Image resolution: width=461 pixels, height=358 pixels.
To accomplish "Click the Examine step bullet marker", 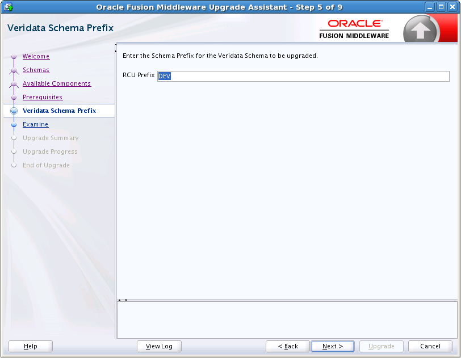I will point(14,125).
